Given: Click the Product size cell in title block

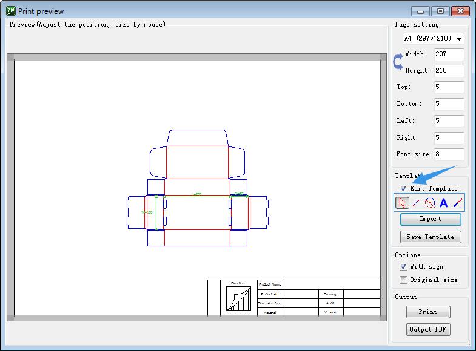Looking at the screenshot, I should (x=270, y=294).
